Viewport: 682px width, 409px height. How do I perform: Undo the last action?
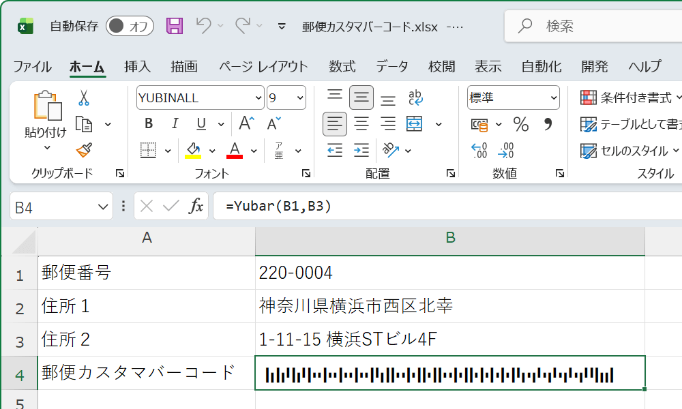pos(203,26)
